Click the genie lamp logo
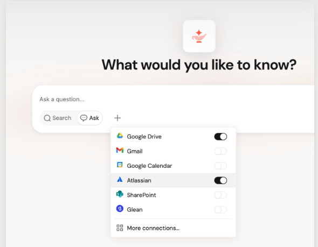318x247 pixels. (199, 36)
